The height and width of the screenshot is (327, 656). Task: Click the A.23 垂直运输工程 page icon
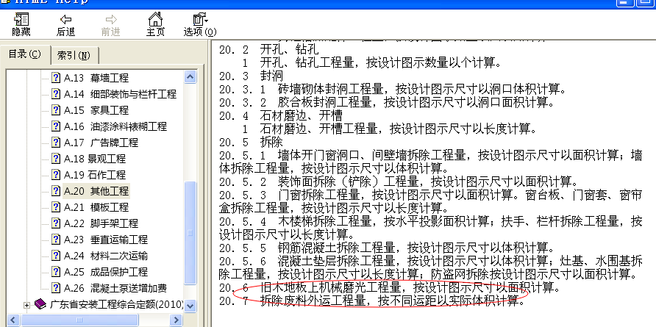[56, 240]
